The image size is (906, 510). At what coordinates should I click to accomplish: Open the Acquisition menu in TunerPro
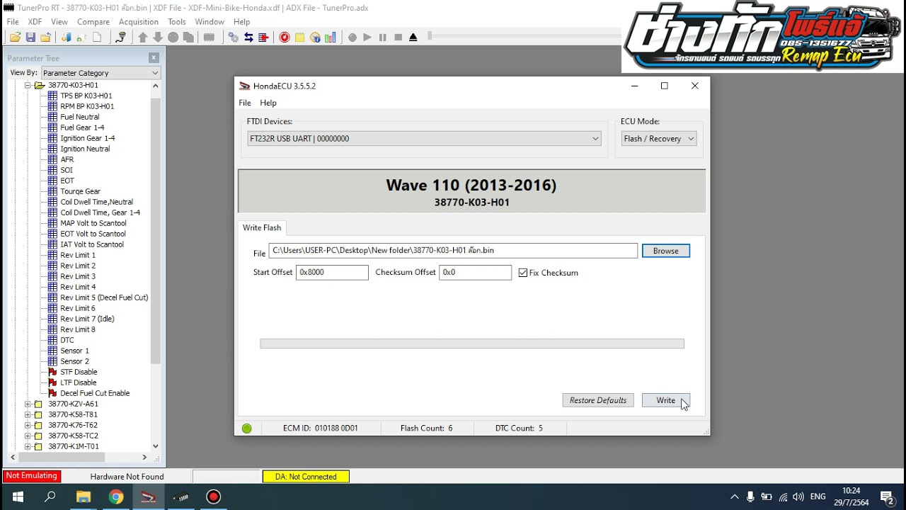point(139,22)
